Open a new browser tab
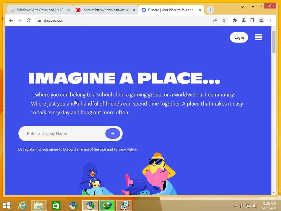The height and width of the screenshot is (211, 281). click(210, 10)
